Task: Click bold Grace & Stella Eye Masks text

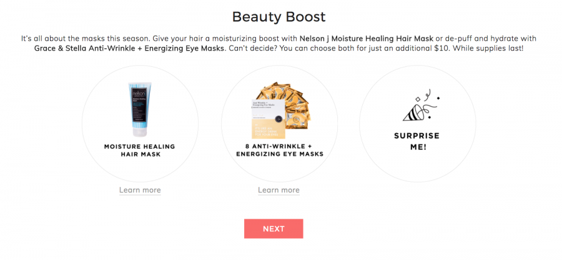Action: 129,49
